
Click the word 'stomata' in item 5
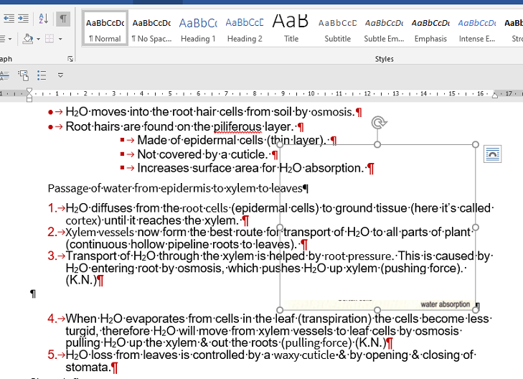[88, 368]
